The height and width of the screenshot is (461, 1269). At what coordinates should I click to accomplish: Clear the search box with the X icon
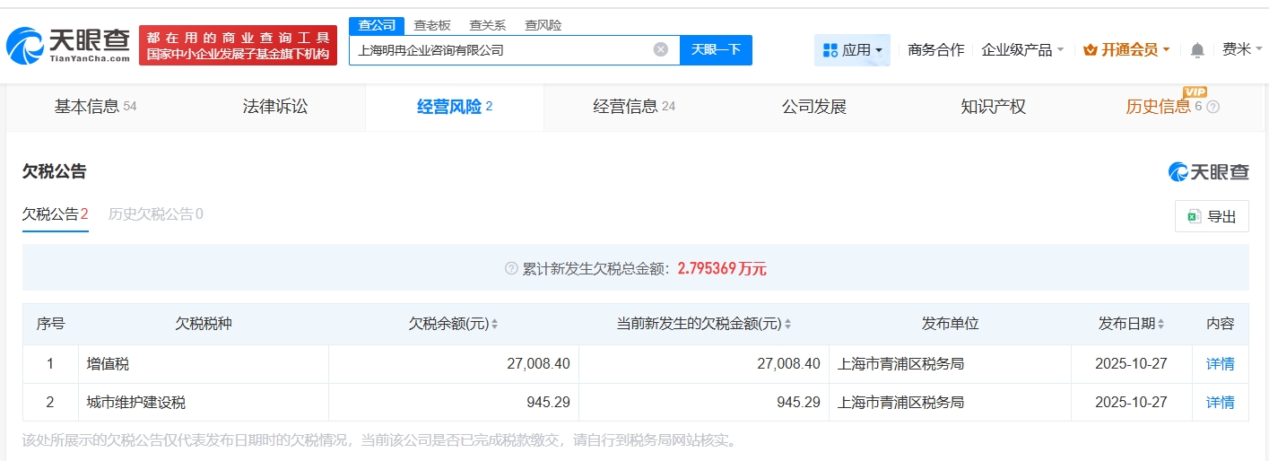661,50
